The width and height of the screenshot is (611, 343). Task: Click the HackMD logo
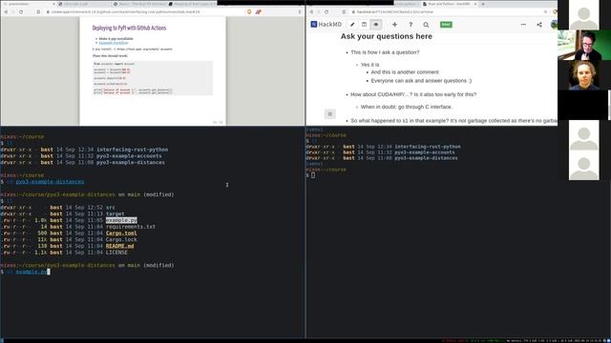[327, 25]
